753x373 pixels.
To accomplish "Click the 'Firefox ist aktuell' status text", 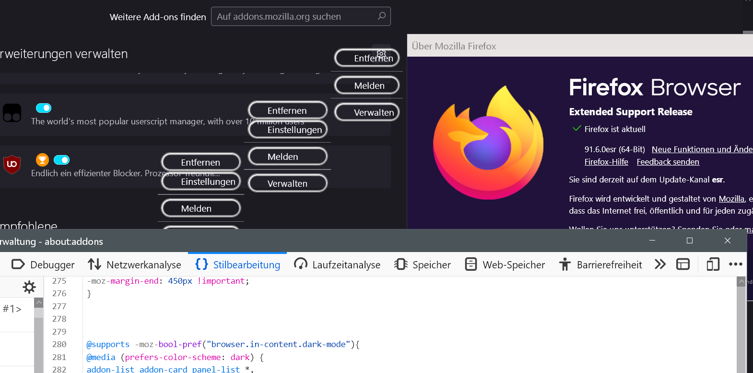I will 615,129.
